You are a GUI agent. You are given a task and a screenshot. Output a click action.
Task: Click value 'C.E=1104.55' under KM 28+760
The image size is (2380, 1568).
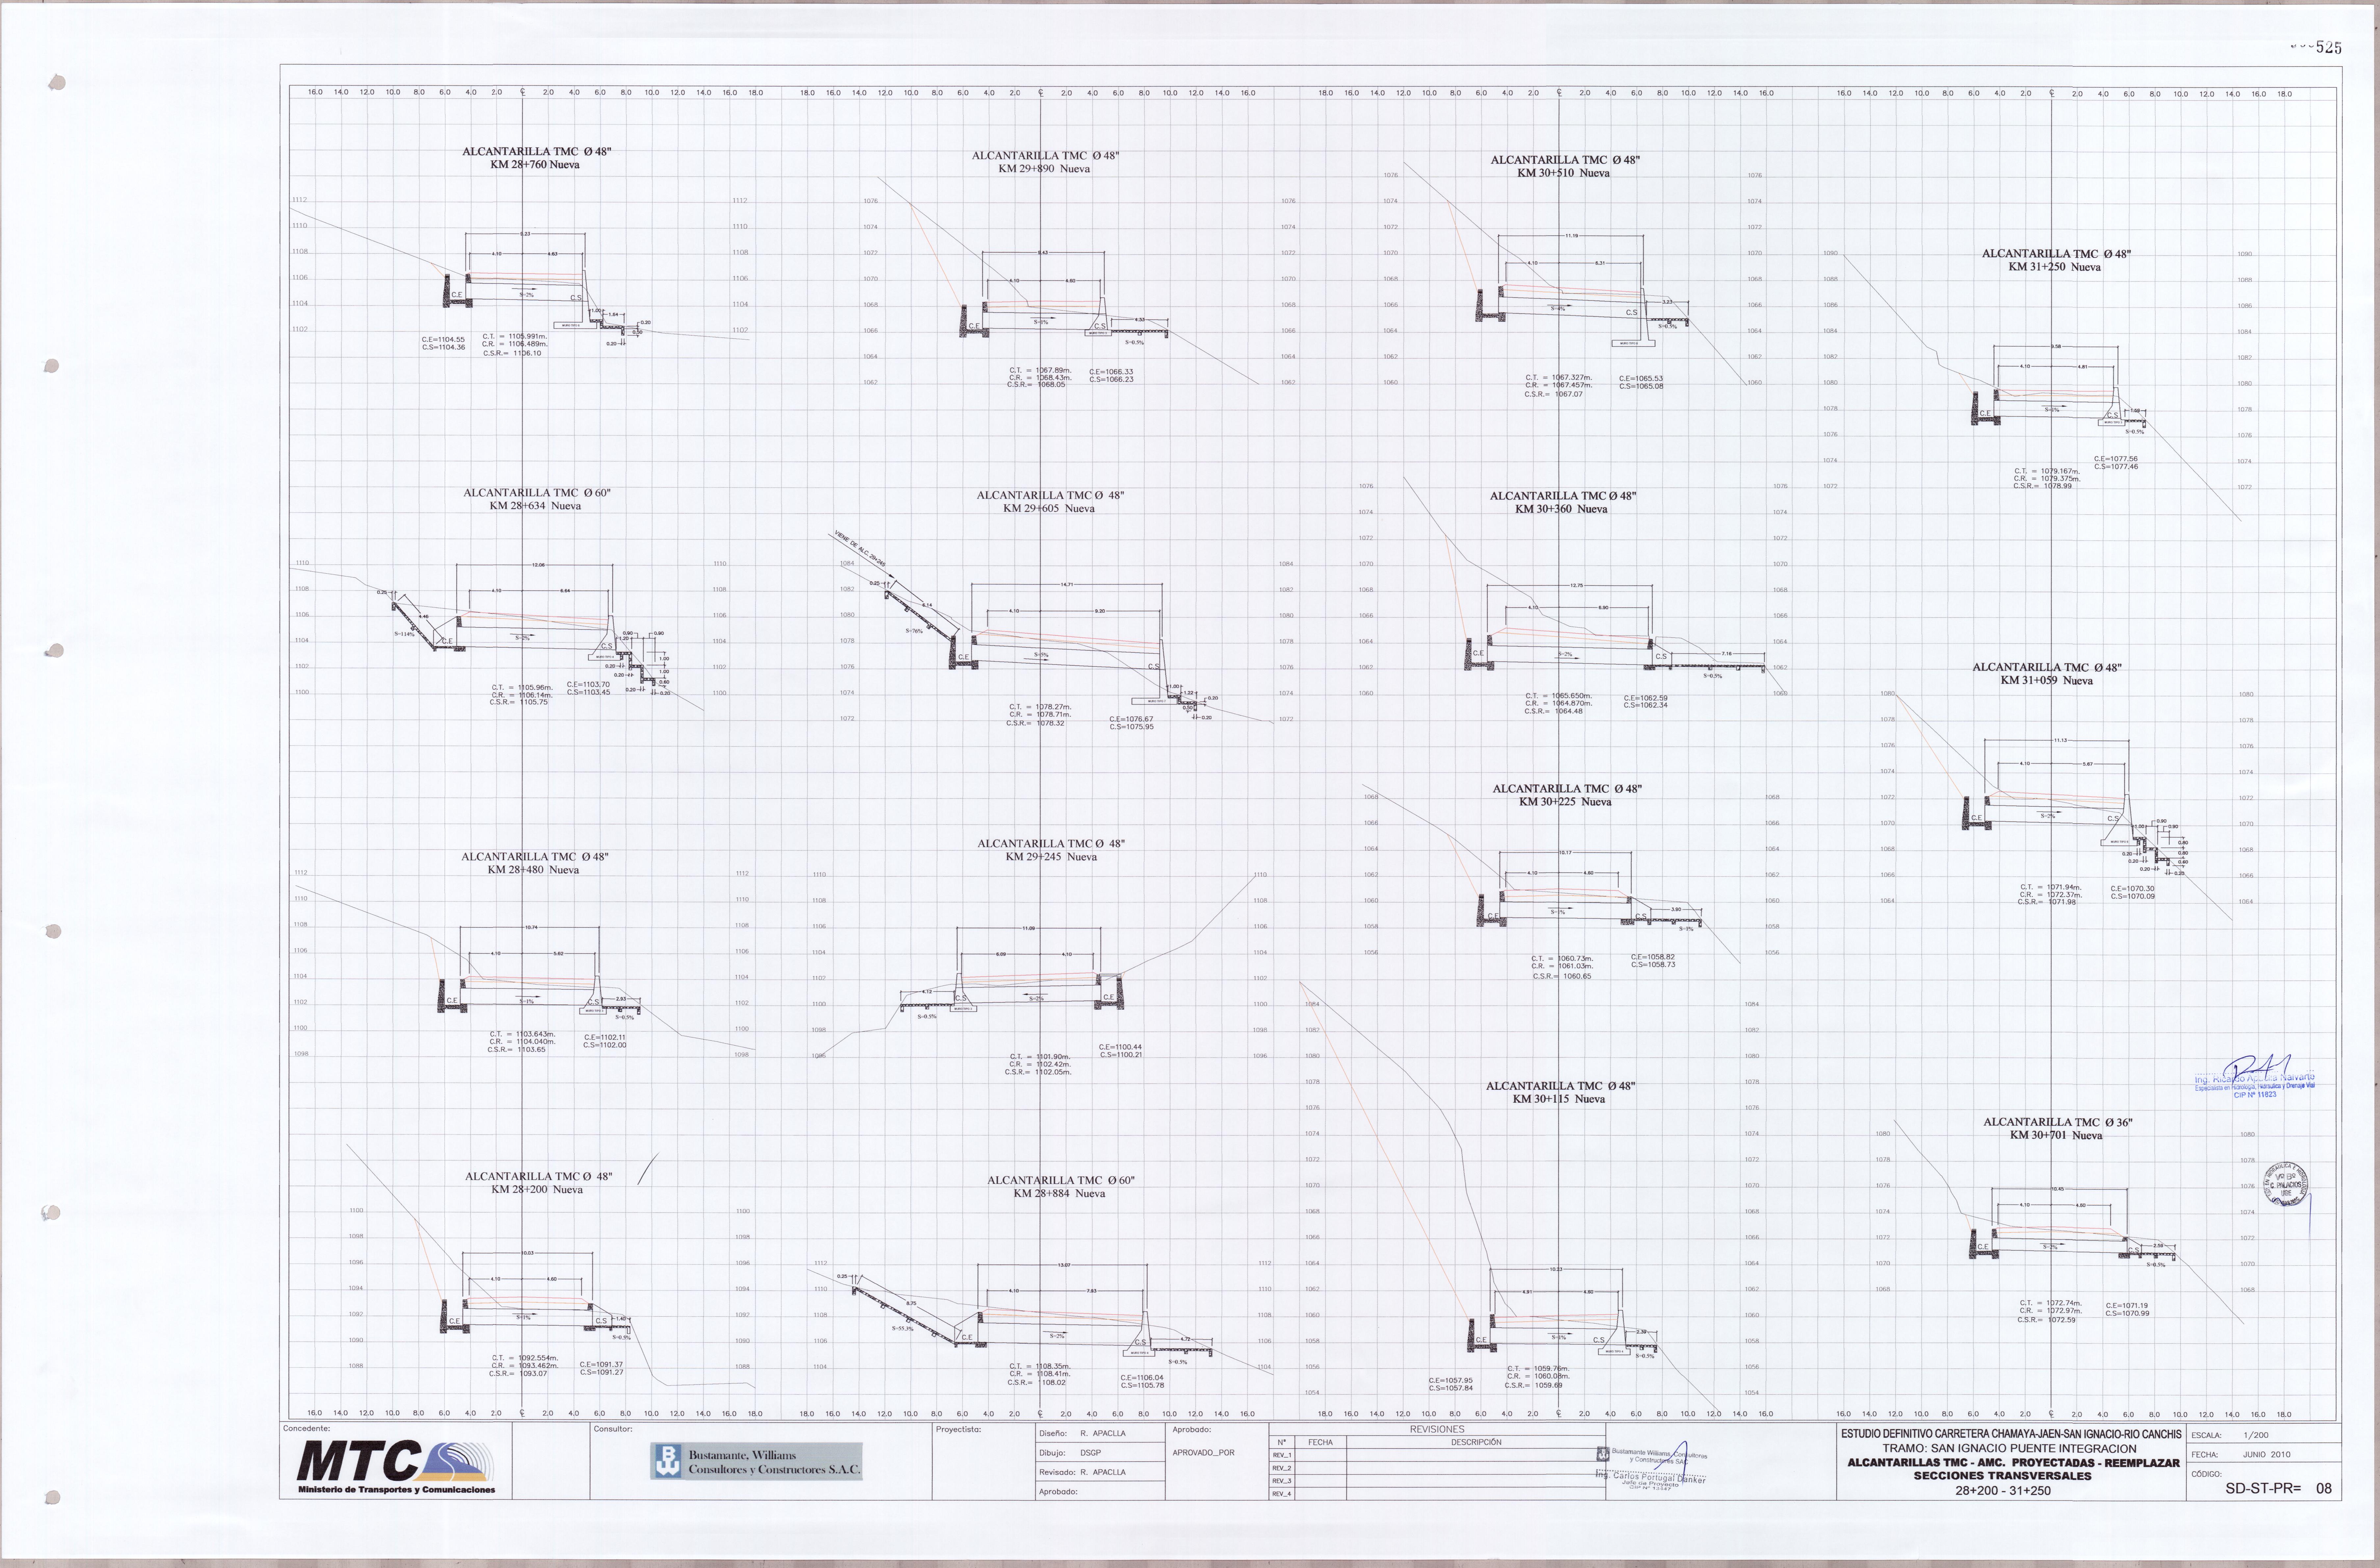click(x=443, y=340)
